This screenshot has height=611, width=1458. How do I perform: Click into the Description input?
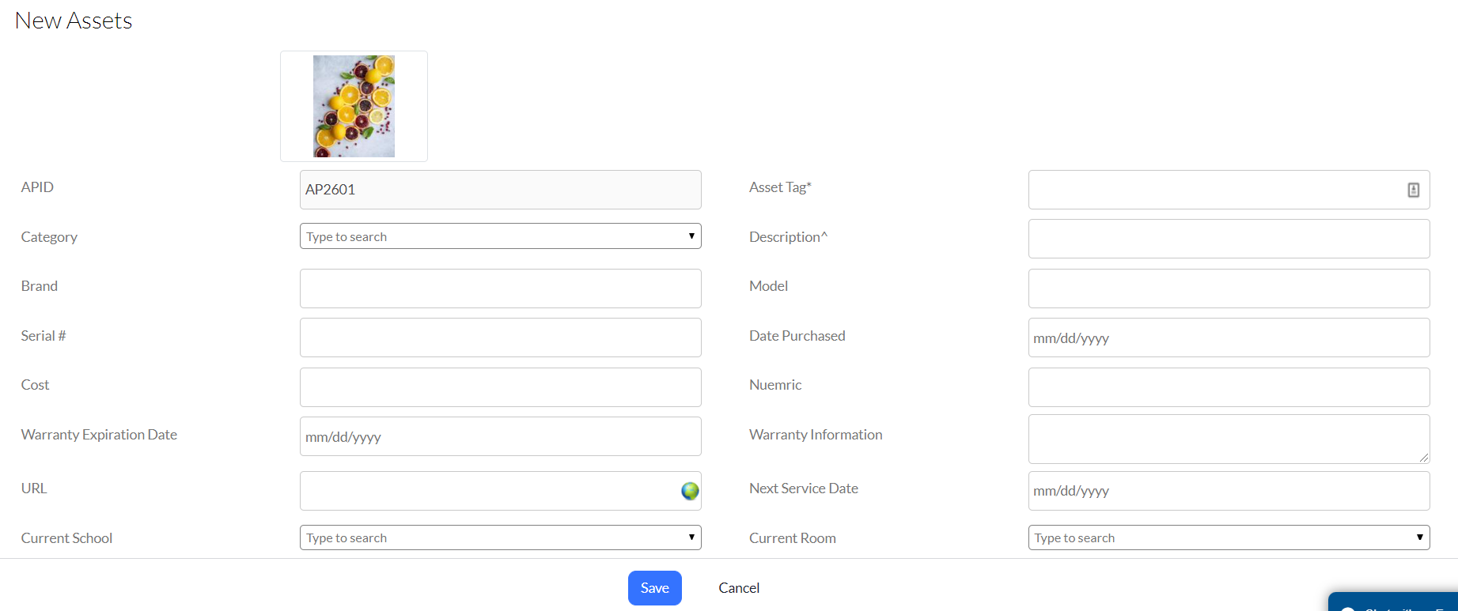1229,239
